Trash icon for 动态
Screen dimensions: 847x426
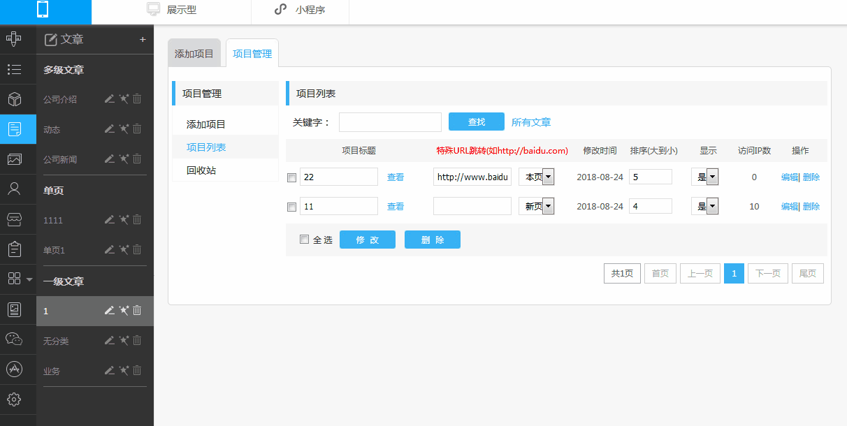[x=137, y=128]
